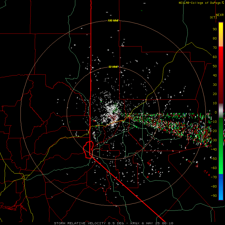
Task: Pick the gray zero-velocity segment of the color bar
Action: click(221, 110)
